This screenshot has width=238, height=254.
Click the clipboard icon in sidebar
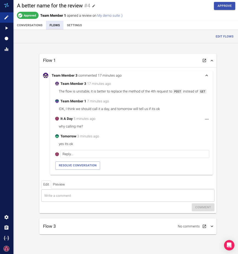[x=7, y=227]
